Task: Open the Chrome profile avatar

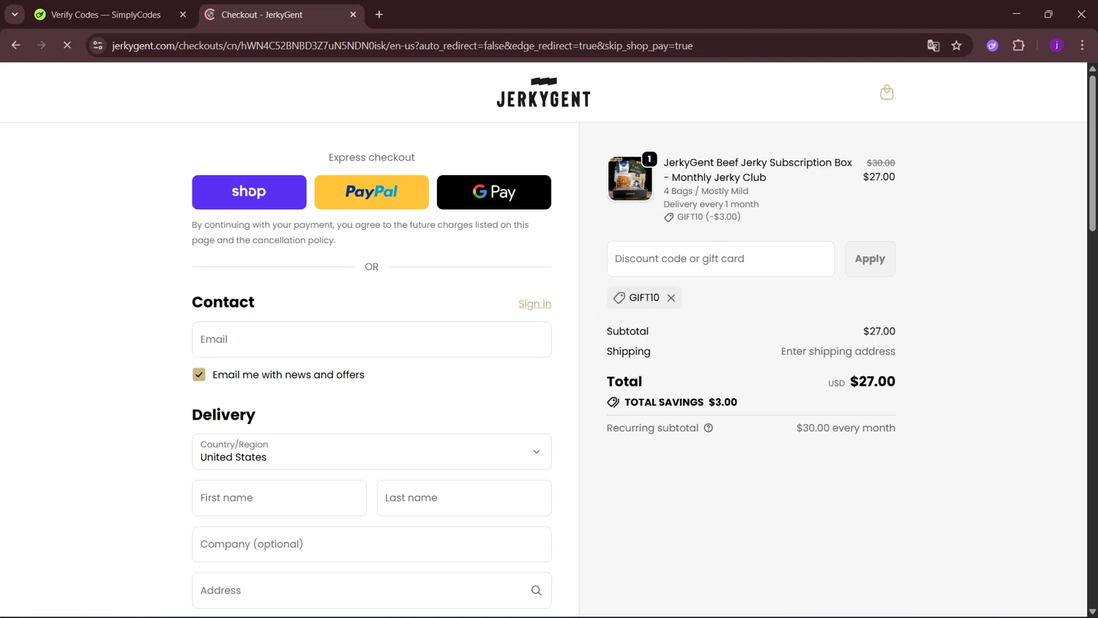Action: pyautogui.click(x=1056, y=45)
